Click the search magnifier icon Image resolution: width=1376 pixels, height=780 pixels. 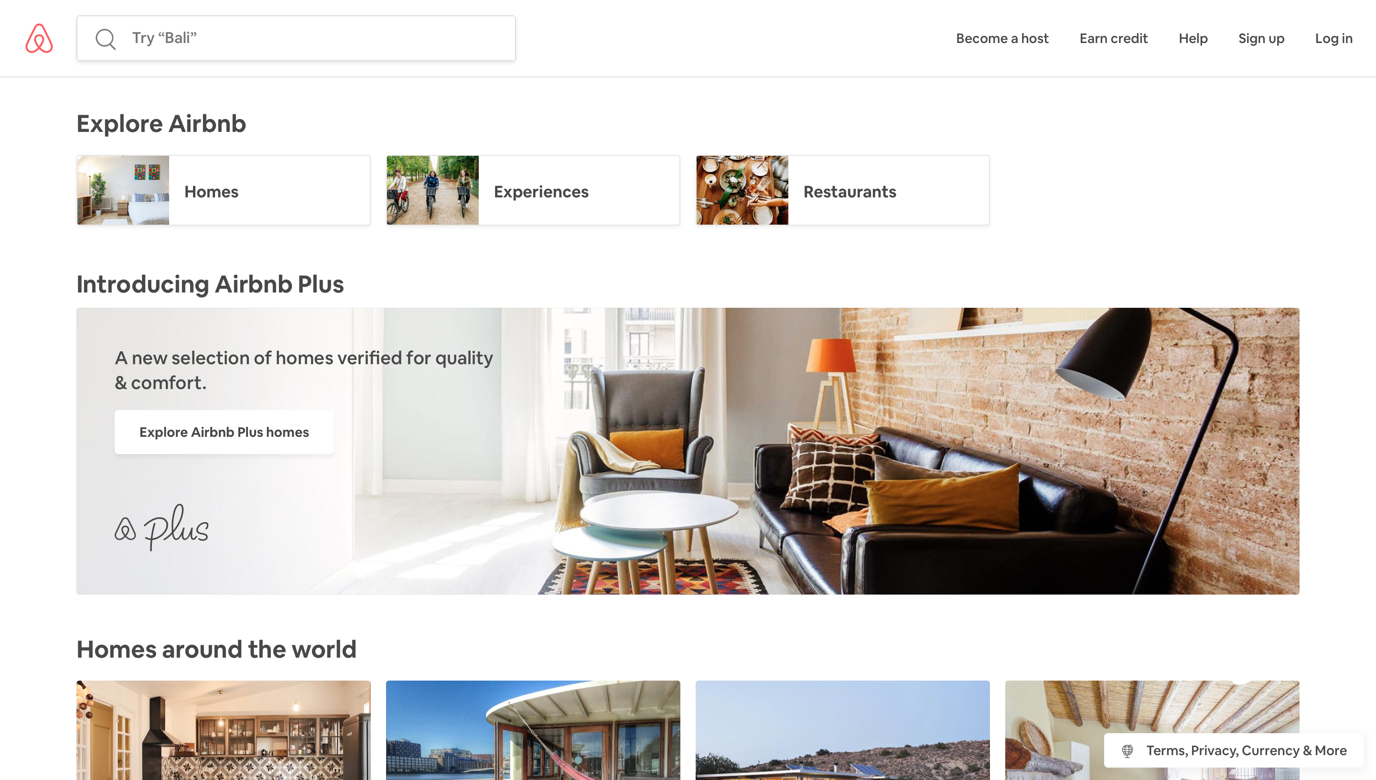pos(106,39)
